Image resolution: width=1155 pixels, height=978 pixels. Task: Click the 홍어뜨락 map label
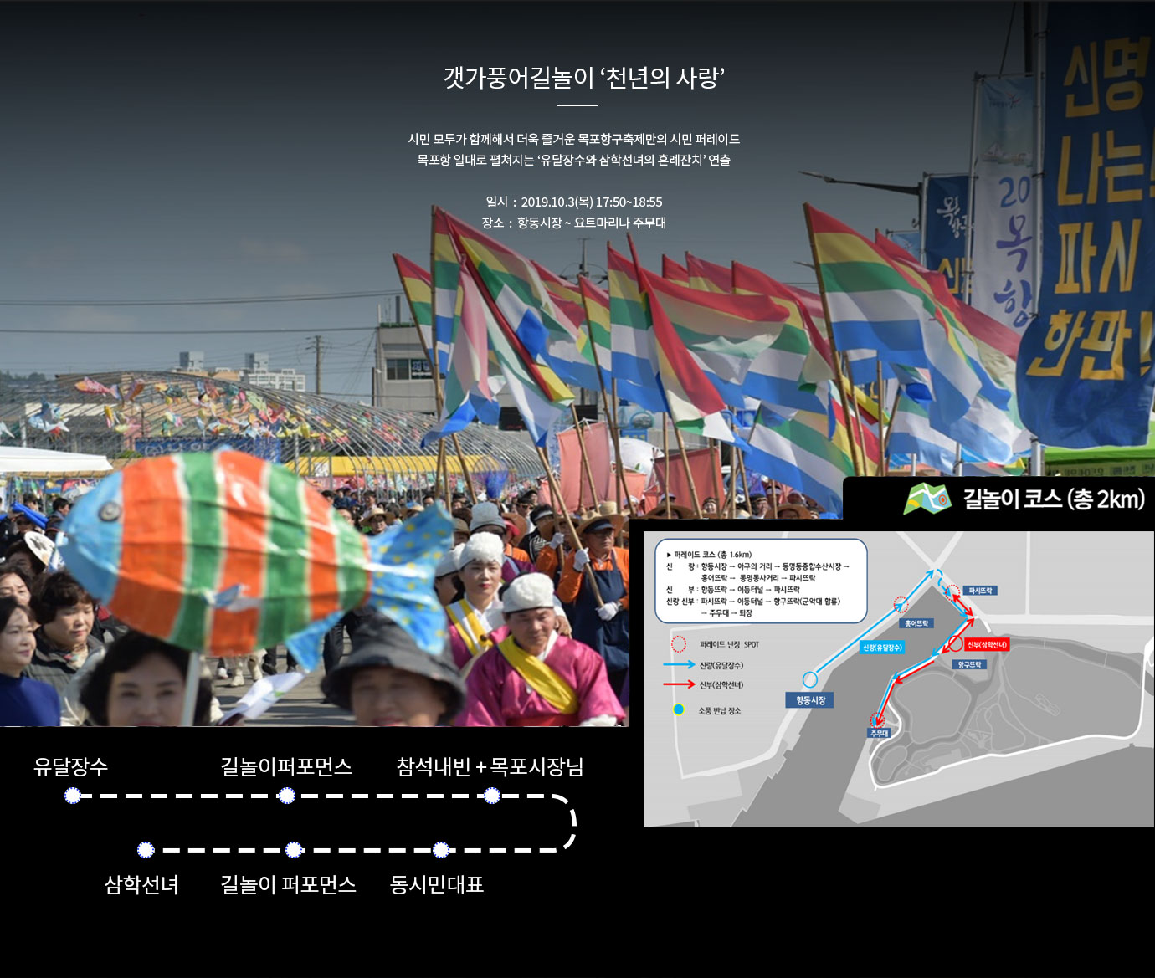(916, 623)
